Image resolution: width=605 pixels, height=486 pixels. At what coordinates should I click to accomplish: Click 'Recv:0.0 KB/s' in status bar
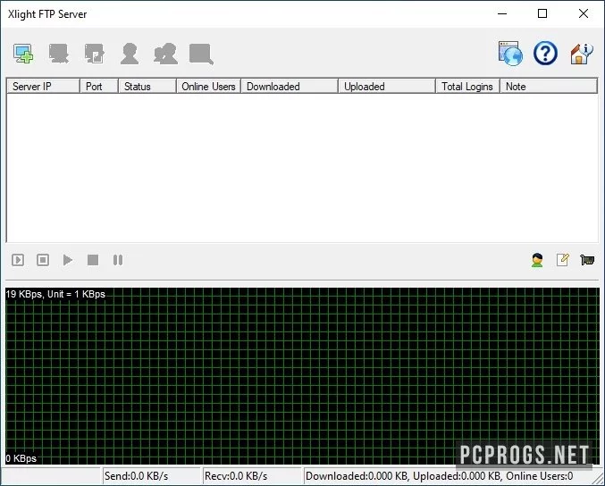point(236,476)
